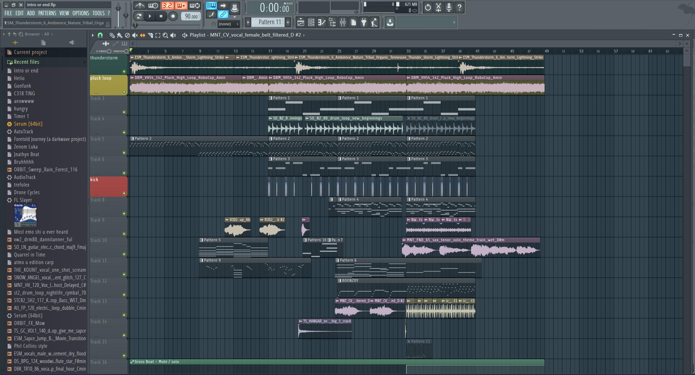Choose the Select tool in Playlist toolbar
The height and width of the screenshot is (375, 695).
pyautogui.click(x=158, y=35)
